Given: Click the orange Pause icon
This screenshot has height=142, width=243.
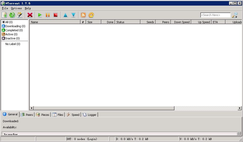Looking at the screenshot, I should [x=48, y=15].
